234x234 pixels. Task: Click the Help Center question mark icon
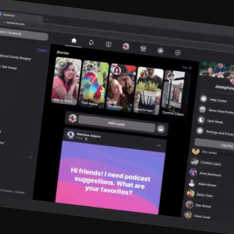204,98
